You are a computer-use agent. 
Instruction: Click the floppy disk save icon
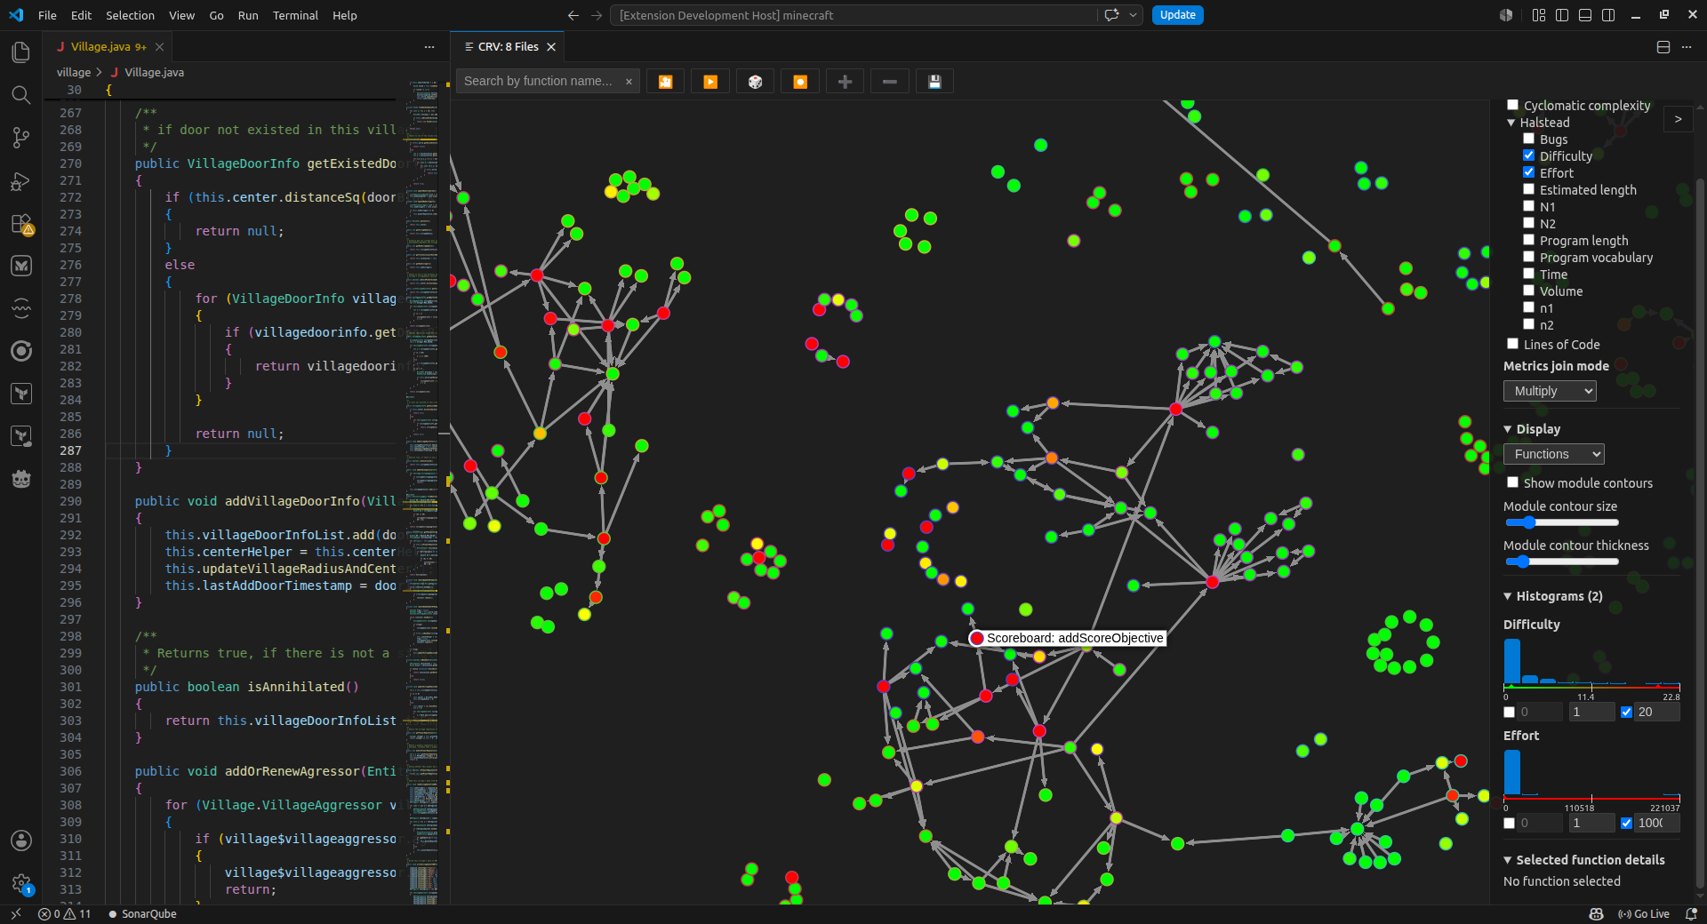coord(934,82)
